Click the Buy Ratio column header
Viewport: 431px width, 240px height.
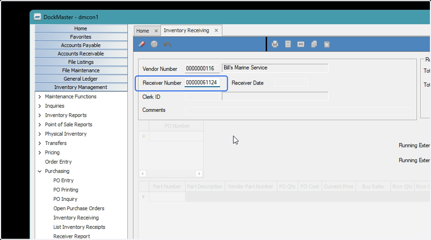tap(373, 187)
